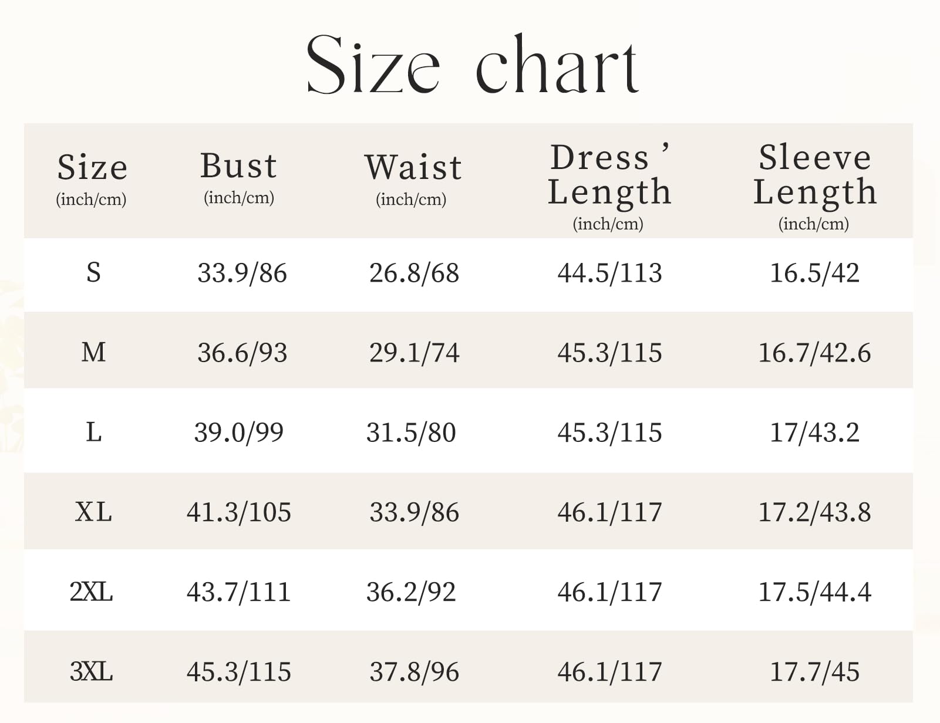Click the Bust column header

pyautogui.click(x=238, y=167)
